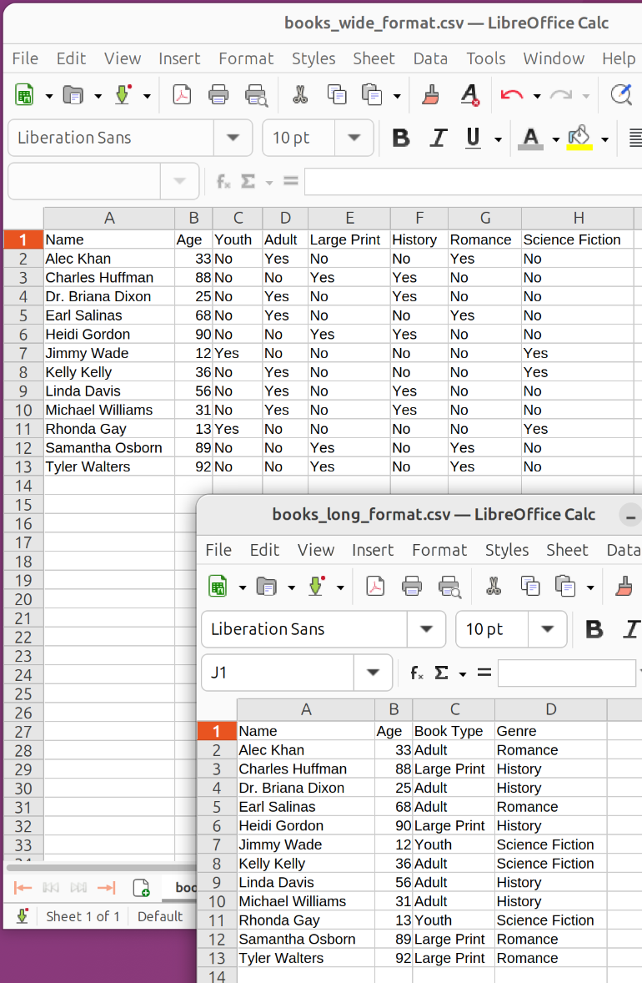Open Tools menu in books_wide_format window

point(485,58)
